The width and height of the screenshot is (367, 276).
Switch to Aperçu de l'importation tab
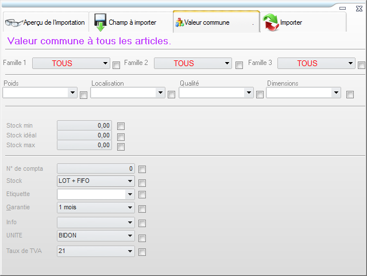53,22
